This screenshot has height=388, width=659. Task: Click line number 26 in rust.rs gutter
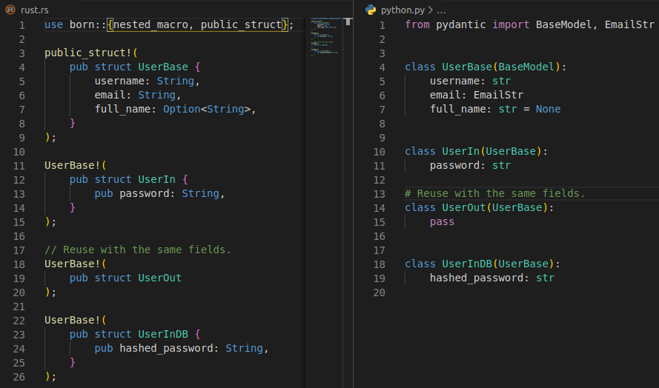tap(19, 377)
